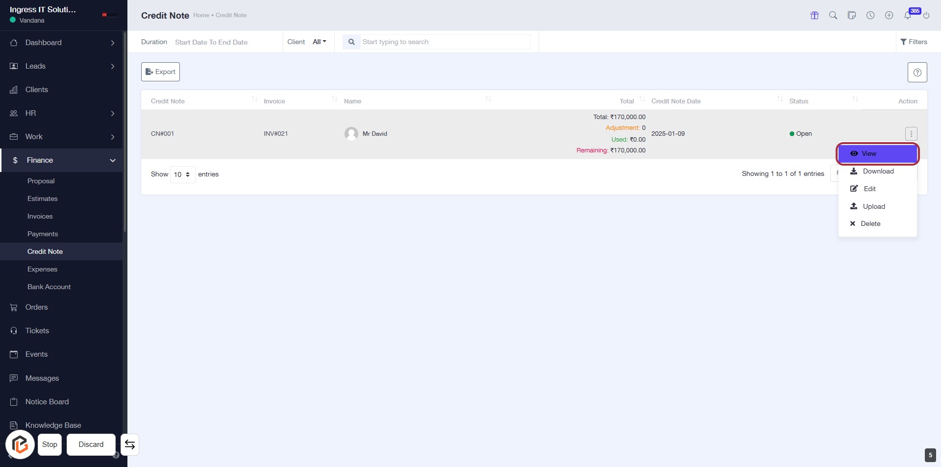Image resolution: width=941 pixels, height=467 pixels.
Task: Expand the Client All dropdown
Action: [319, 42]
